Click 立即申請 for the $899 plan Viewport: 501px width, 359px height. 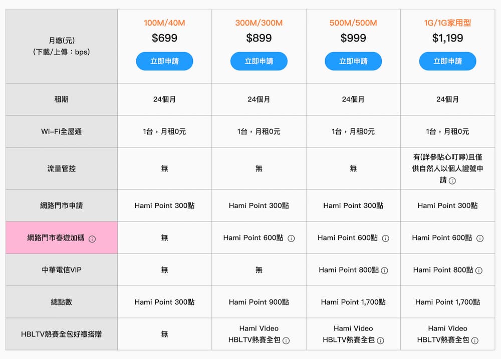259,61
